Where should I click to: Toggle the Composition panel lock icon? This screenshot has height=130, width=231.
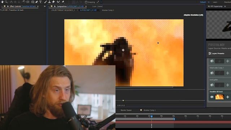point(55,6)
